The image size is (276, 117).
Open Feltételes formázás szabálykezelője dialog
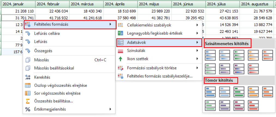coord(160,76)
